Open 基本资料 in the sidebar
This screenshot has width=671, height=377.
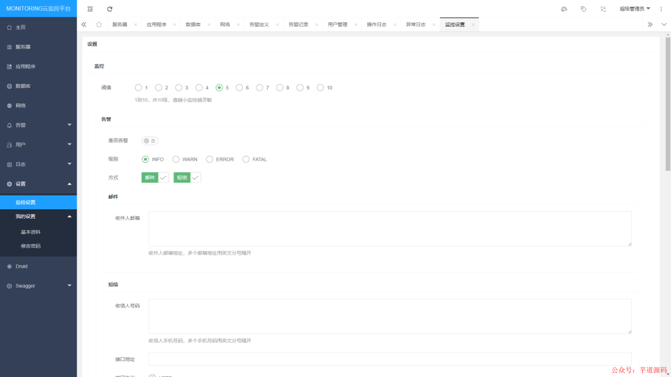point(39,232)
